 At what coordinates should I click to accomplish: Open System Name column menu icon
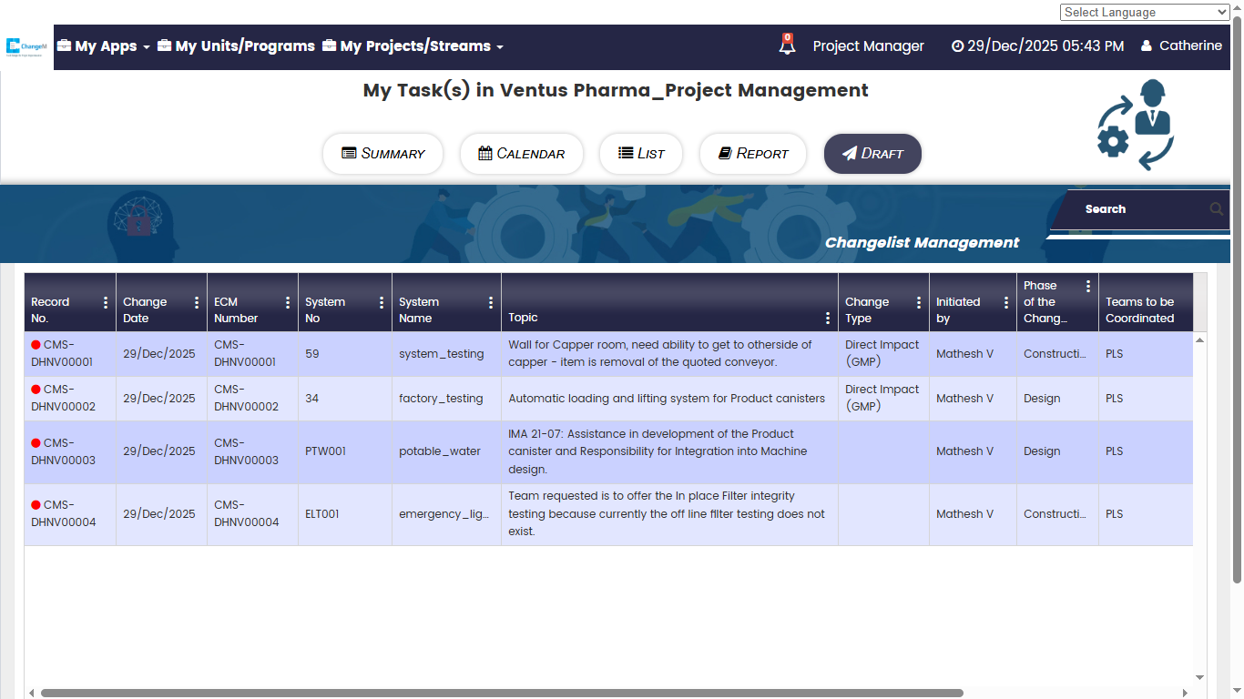[491, 303]
